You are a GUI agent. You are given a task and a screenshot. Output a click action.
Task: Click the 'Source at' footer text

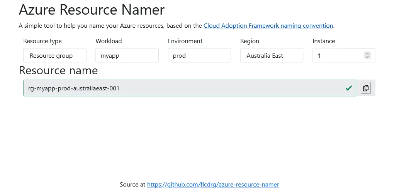pyautogui.click(x=132, y=185)
